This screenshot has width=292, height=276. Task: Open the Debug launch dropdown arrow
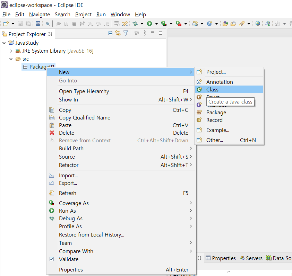click(142, 24)
